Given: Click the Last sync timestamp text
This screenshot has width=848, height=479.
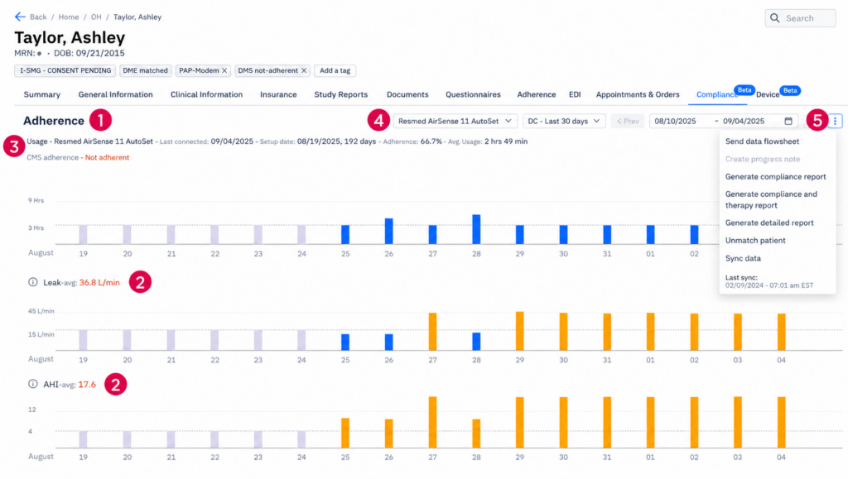Looking at the screenshot, I should (x=769, y=285).
